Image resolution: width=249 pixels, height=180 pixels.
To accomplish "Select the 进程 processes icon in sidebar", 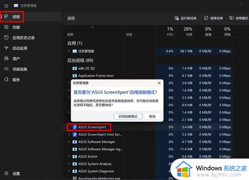I will [6, 16].
